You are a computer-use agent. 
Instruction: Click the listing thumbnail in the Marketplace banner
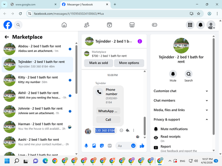(87, 54)
